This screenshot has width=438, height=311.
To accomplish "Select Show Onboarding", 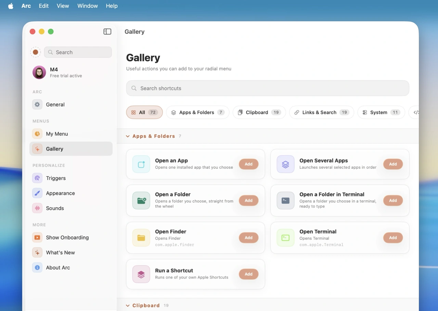I will (x=71, y=238).
